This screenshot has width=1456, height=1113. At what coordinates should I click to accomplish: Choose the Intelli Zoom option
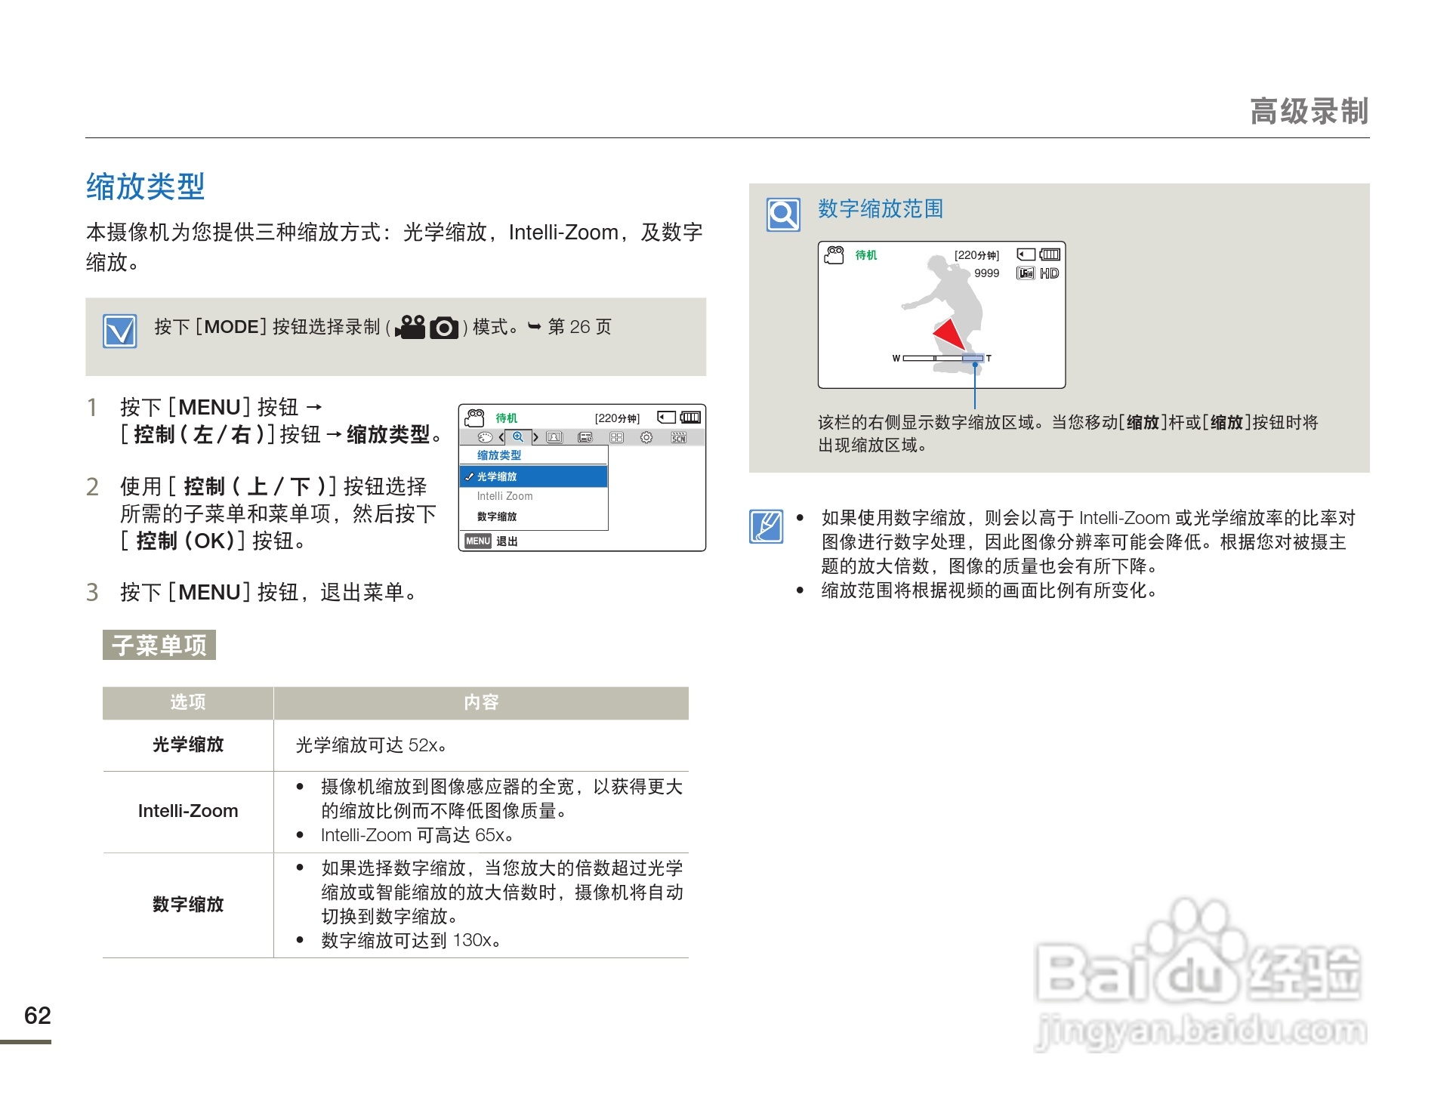tap(504, 496)
